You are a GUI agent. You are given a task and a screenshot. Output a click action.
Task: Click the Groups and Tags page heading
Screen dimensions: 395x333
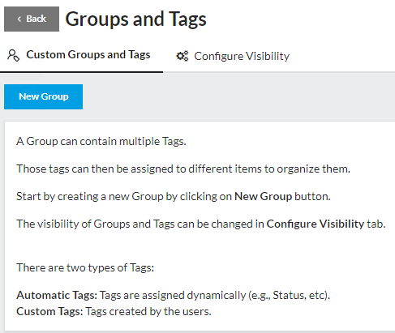tap(135, 19)
